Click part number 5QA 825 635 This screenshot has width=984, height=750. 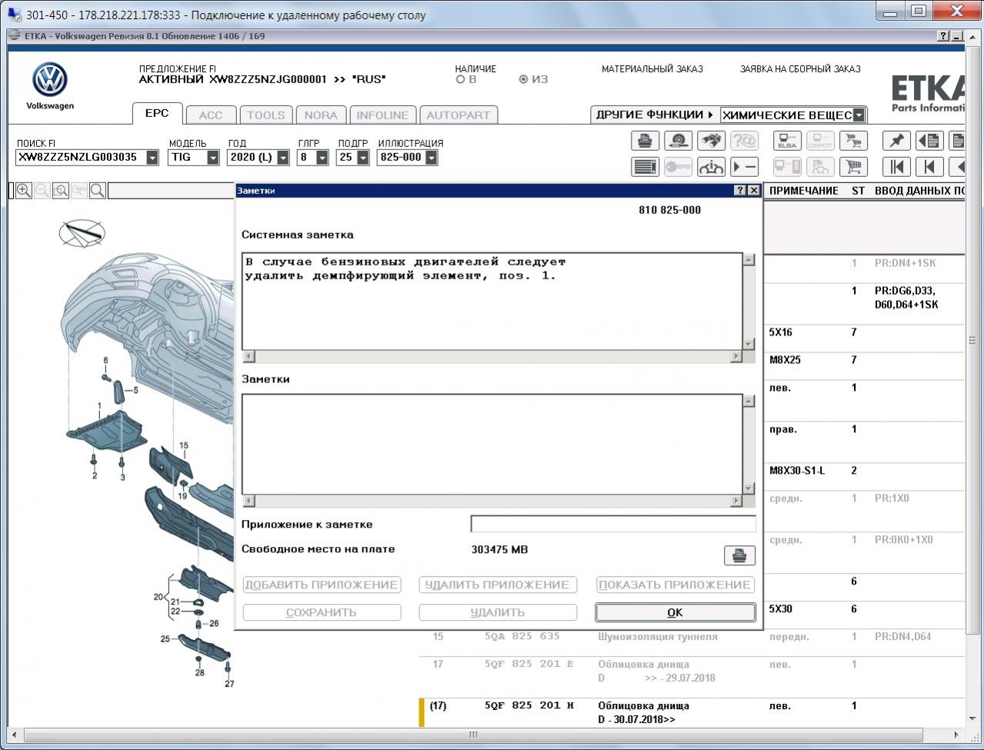(x=522, y=637)
